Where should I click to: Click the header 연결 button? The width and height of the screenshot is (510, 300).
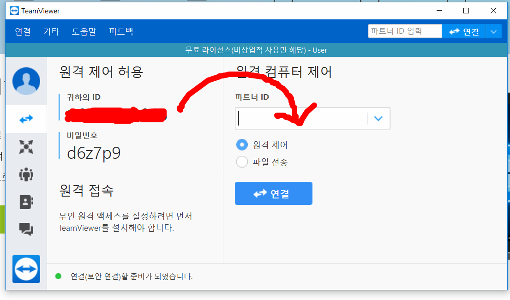463,31
